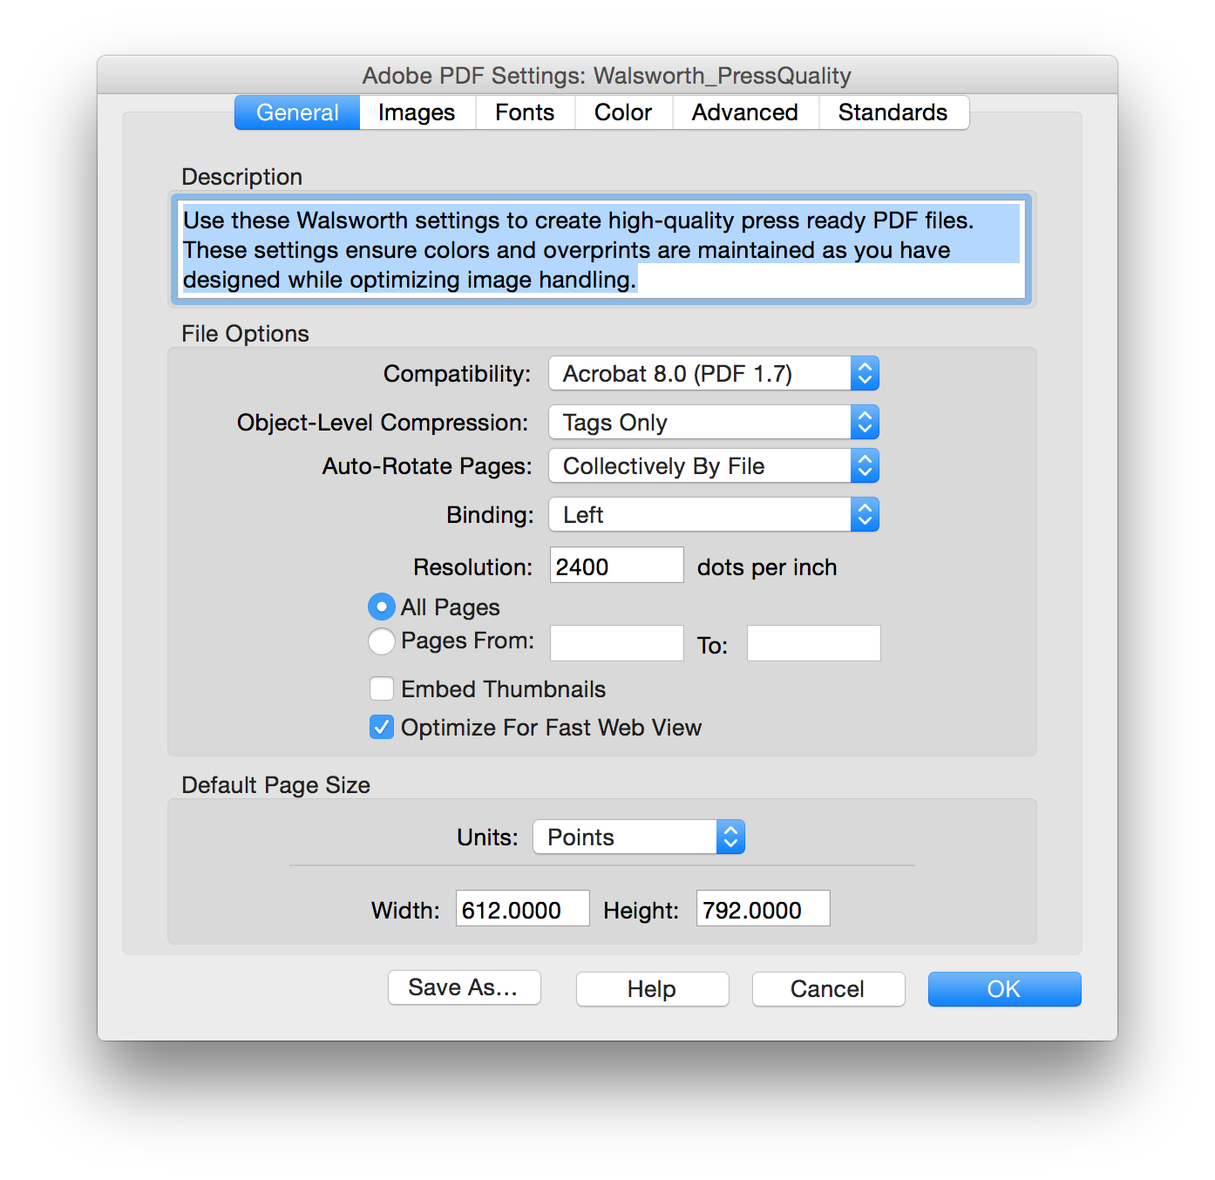The width and height of the screenshot is (1215, 1180).
Task: Switch to the General tab
Action: [x=297, y=112]
